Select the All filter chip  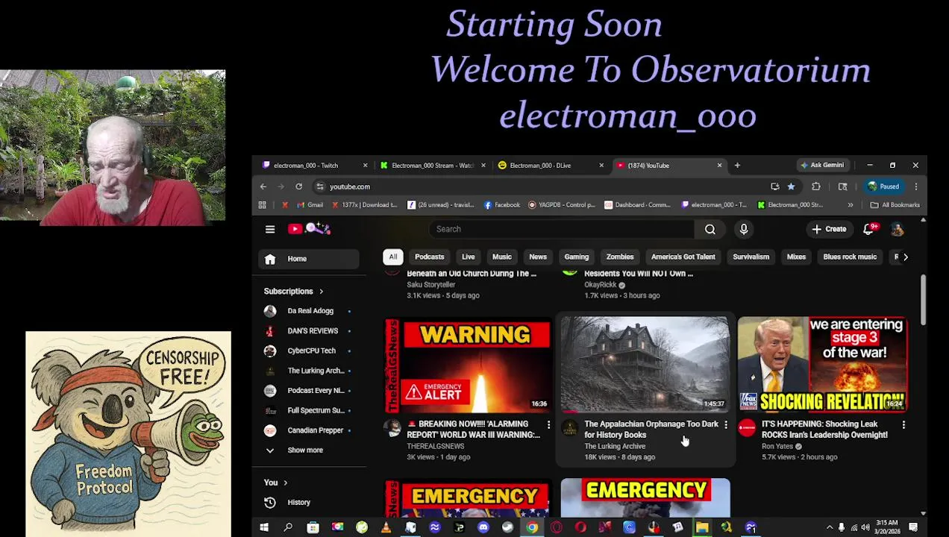393,257
